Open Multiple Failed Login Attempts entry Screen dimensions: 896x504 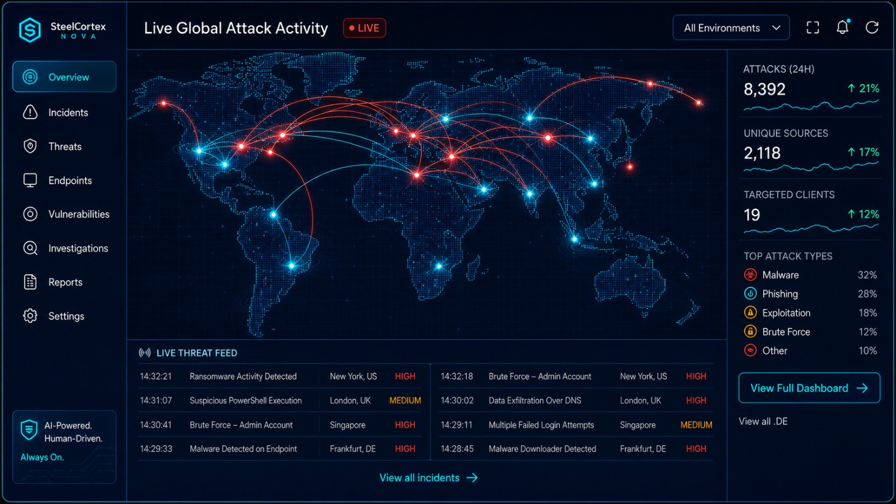[576, 425]
